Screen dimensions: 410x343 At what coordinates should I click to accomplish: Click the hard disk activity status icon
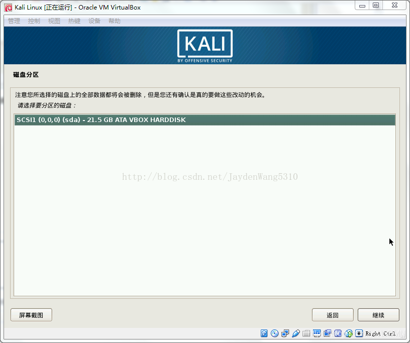(x=264, y=333)
